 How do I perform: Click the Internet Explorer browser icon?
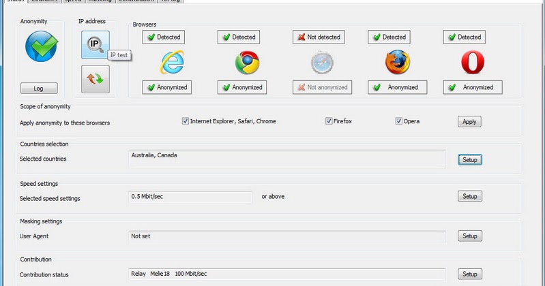tap(172, 62)
